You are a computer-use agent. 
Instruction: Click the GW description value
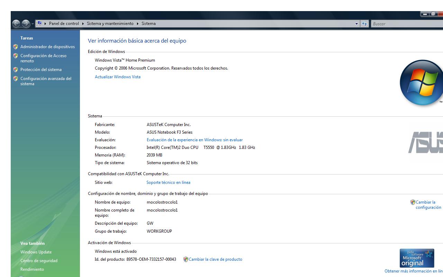(x=150, y=223)
